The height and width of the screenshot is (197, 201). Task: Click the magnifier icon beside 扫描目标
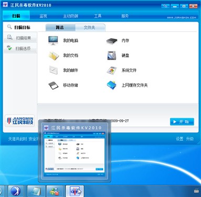[9, 27]
